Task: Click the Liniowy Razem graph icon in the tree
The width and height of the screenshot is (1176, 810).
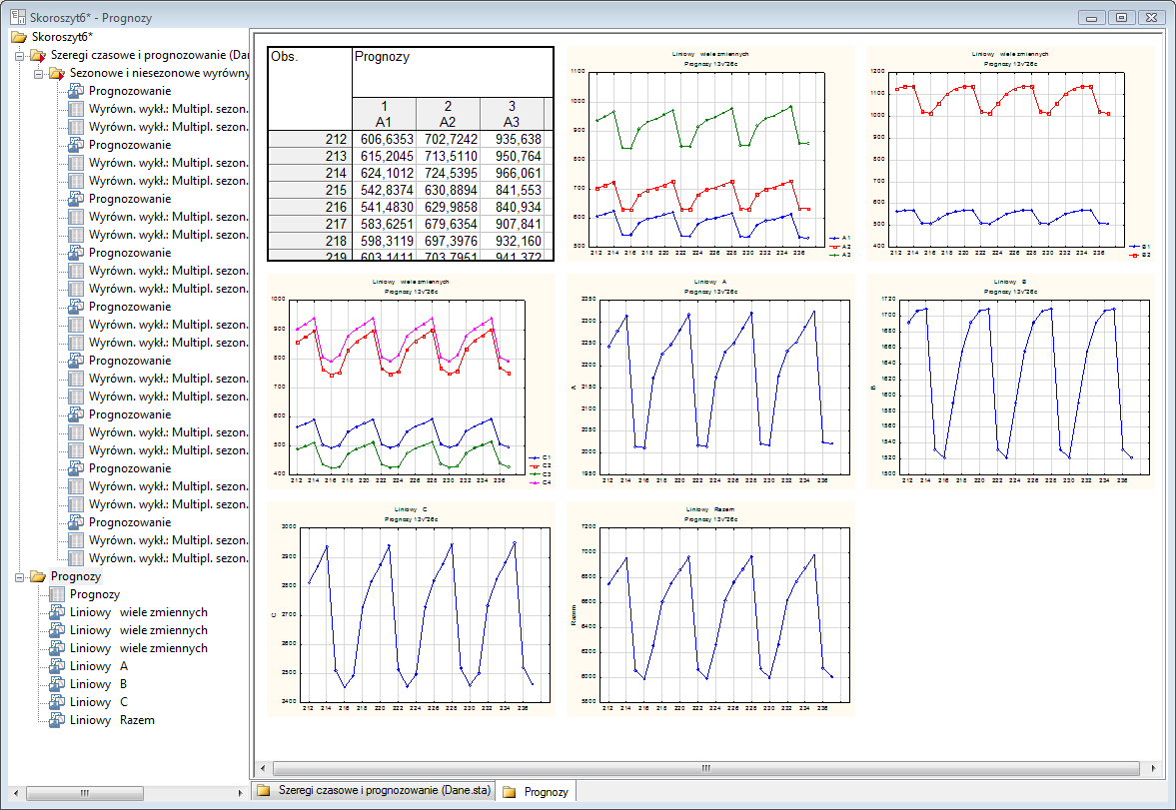Action: (x=57, y=720)
